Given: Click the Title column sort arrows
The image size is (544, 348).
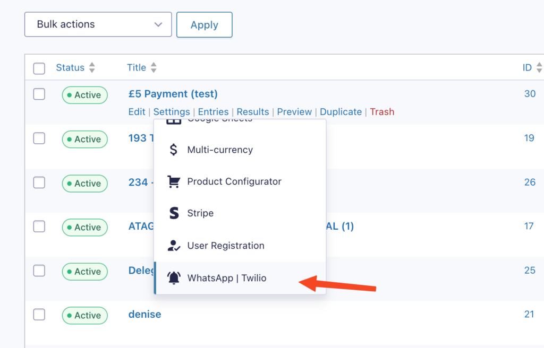Looking at the screenshot, I should [x=154, y=68].
